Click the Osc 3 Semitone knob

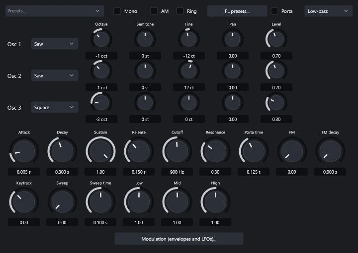click(x=145, y=103)
